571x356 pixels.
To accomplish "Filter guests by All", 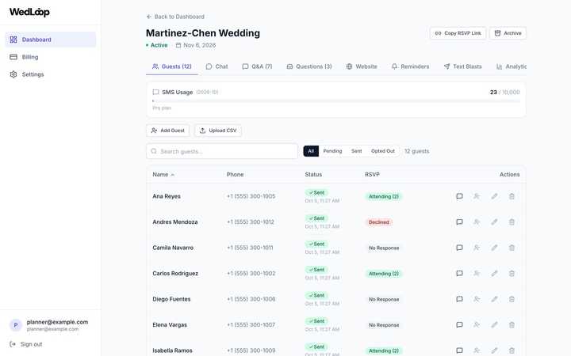I will point(311,151).
